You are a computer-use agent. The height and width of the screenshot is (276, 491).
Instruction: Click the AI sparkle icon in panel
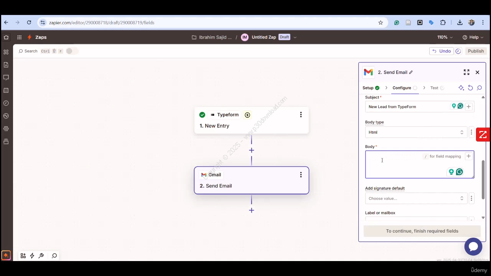[461, 88]
